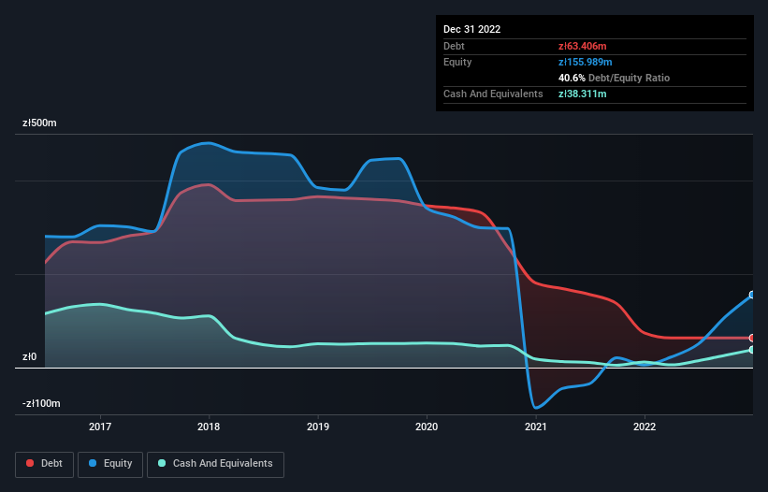Screen dimensions: 768x492
Task: Click the Cash And Equivalents tooltip label
Action: (x=493, y=94)
